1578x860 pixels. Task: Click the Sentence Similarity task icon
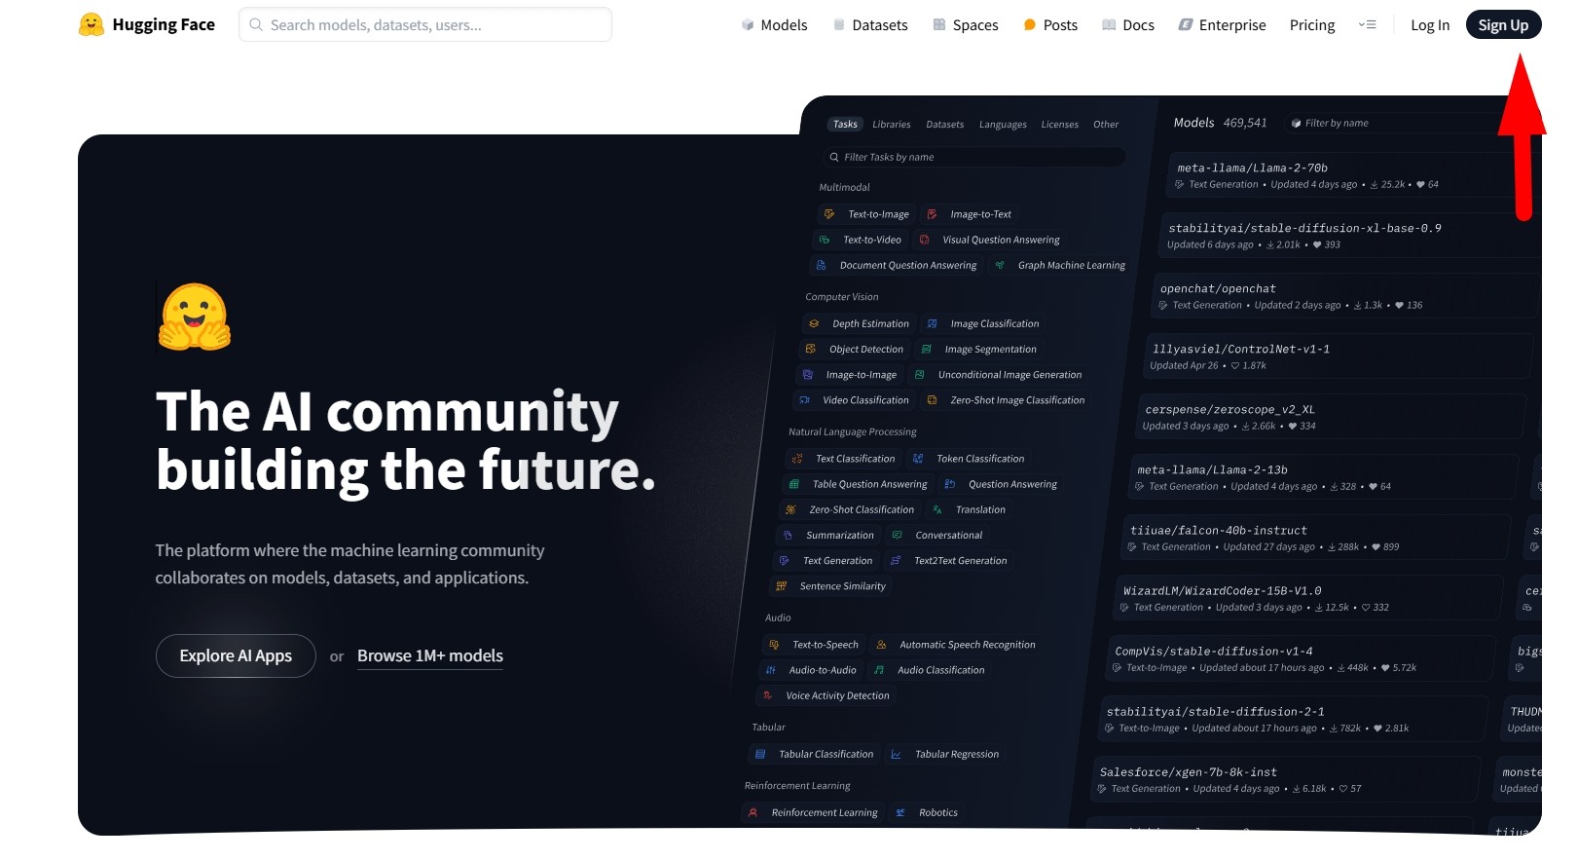(781, 586)
